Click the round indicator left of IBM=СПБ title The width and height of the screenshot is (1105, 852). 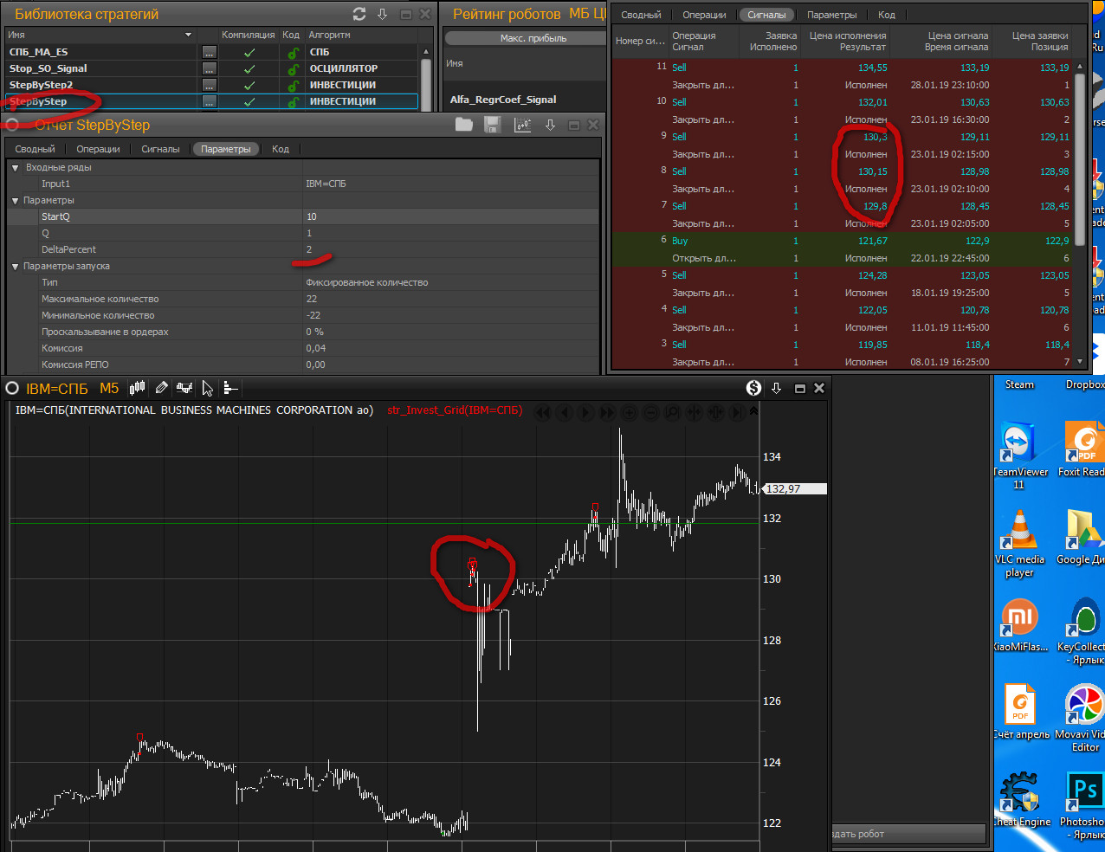(x=12, y=388)
